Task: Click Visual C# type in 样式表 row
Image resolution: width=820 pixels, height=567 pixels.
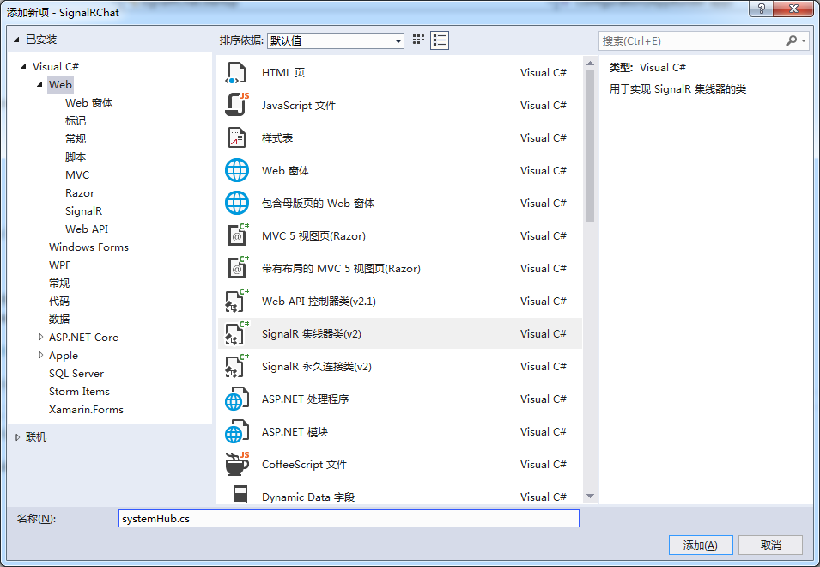Action: coord(543,138)
